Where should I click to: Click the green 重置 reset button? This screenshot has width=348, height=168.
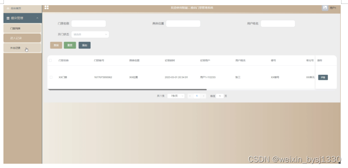70,45
